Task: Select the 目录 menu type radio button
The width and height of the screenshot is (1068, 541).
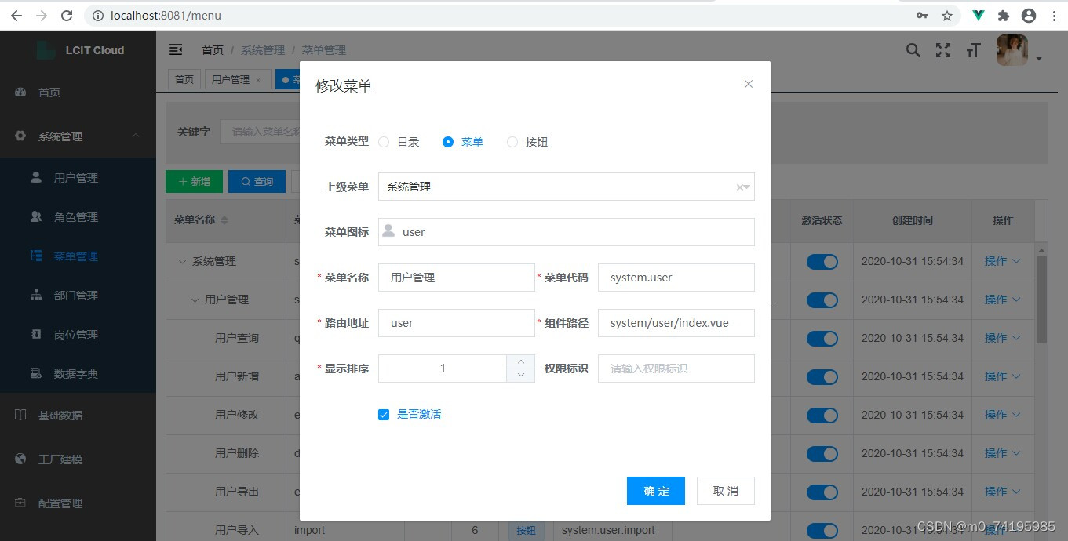Action: pos(384,141)
